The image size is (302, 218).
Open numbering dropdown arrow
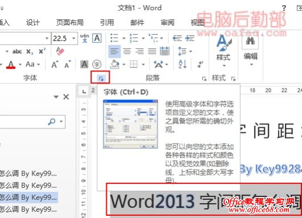143,38
